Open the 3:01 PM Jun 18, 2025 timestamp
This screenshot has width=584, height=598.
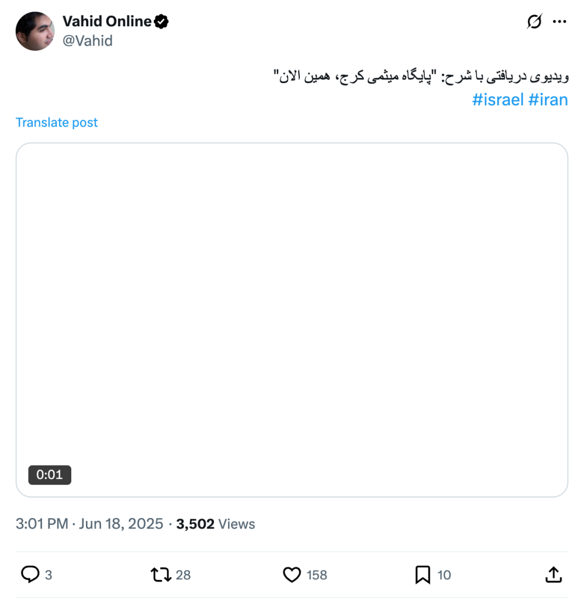click(x=89, y=524)
